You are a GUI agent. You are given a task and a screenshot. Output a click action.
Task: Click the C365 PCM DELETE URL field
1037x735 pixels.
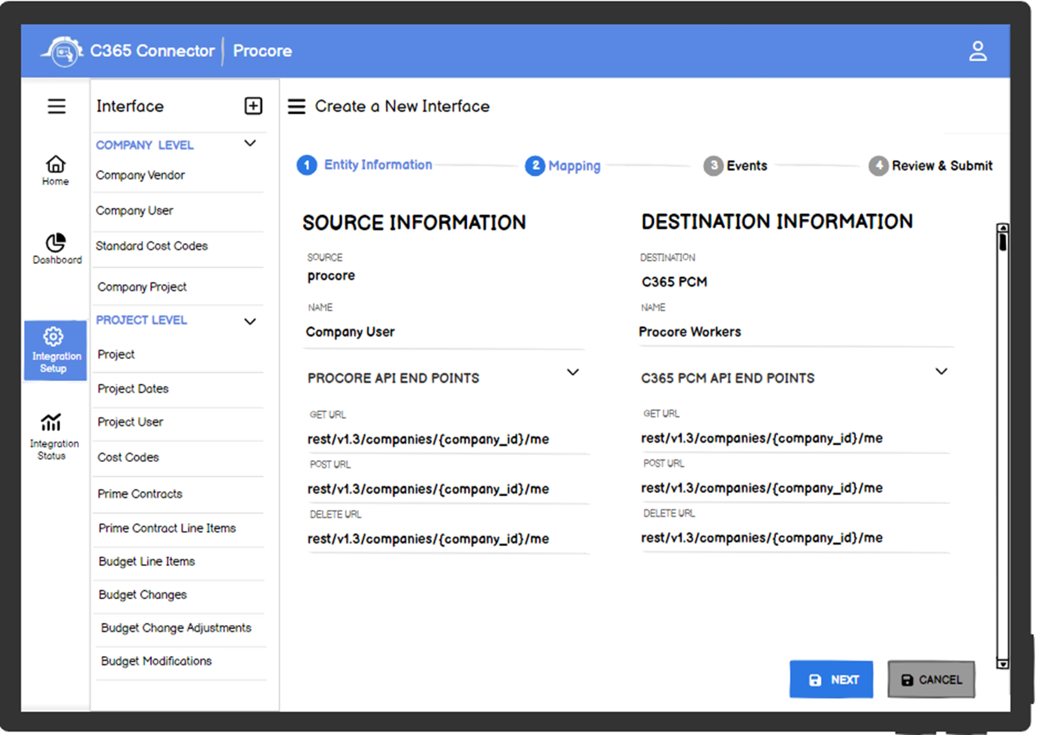tap(795, 538)
